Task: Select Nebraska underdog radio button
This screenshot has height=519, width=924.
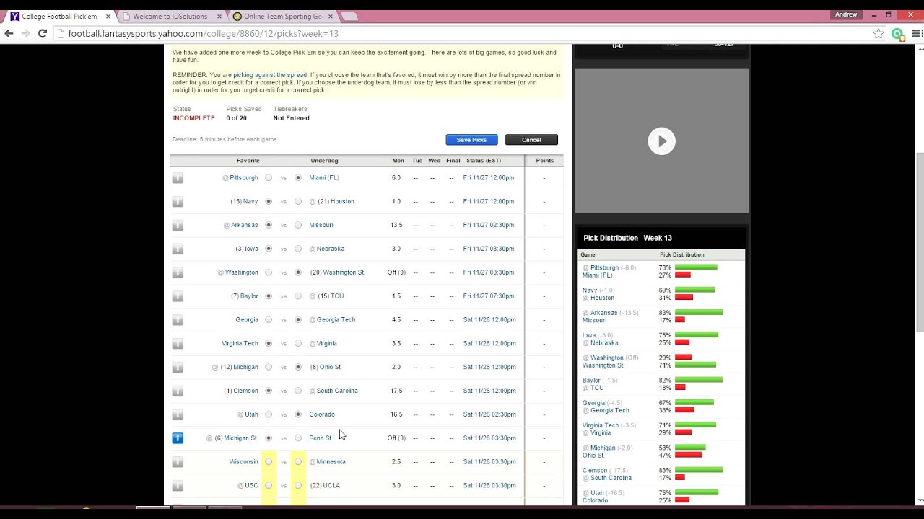Action: [x=298, y=249]
